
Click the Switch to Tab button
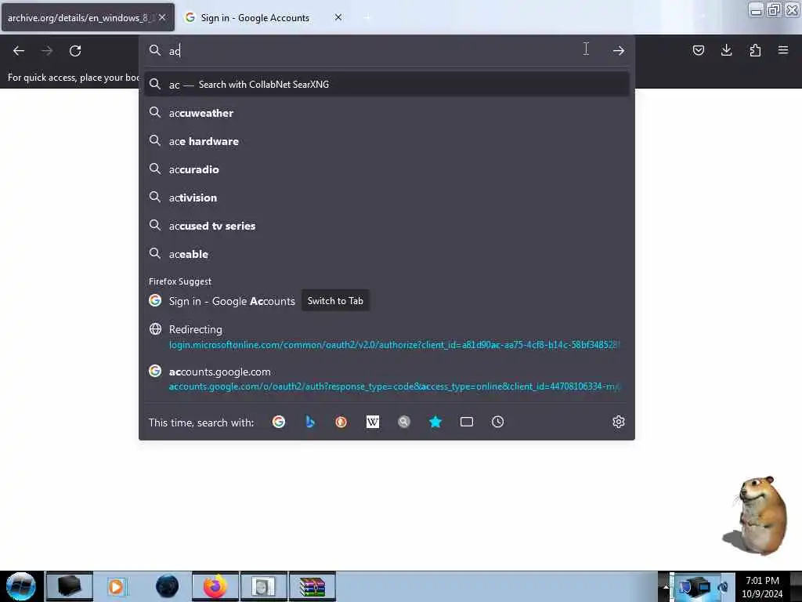pos(335,301)
